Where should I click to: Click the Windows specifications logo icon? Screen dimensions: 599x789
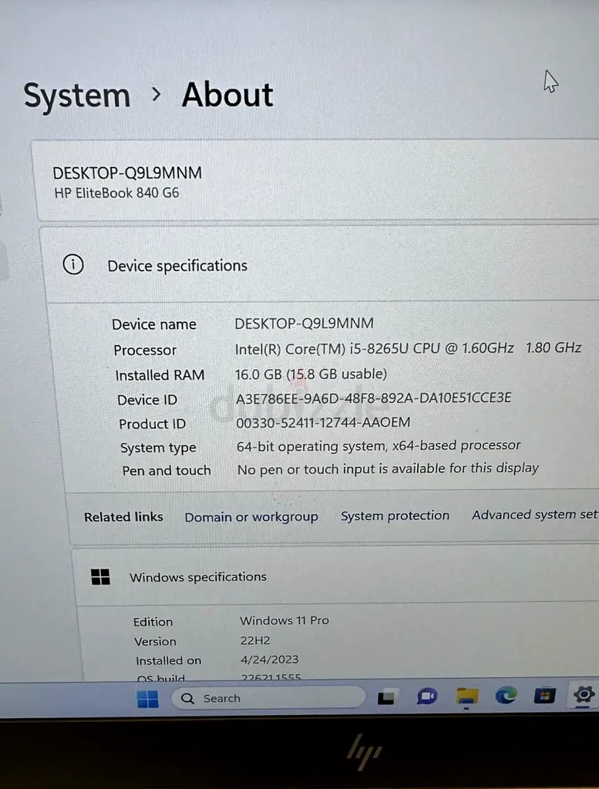pyautogui.click(x=100, y=576)
